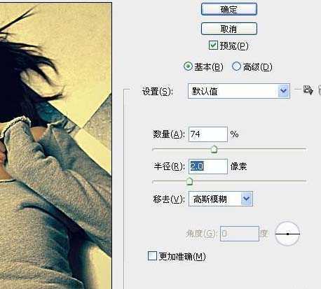
Task: Click the angle direction dial
Action: [x=287, y=234]
